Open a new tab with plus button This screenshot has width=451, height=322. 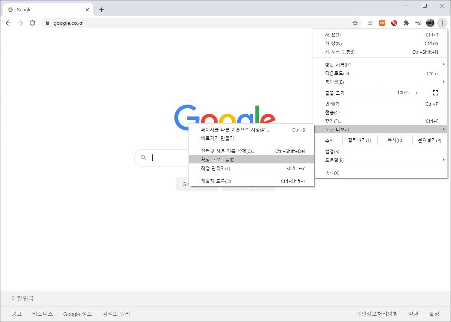tap(102, 10)
